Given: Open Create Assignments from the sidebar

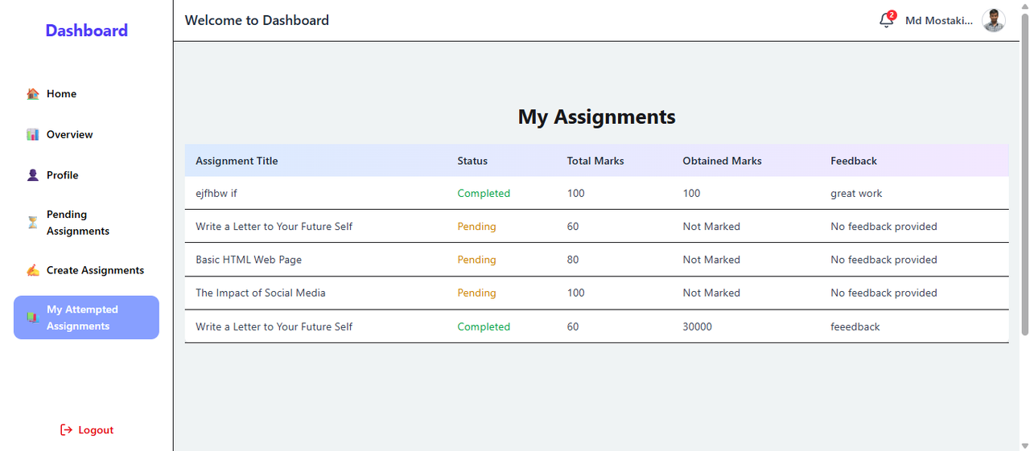Looking at the screenshot, I should (95, 270).
